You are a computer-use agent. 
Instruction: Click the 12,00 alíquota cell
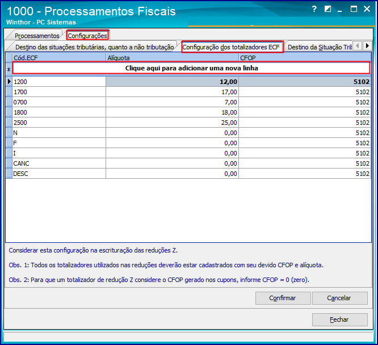(x=172, y=82)
